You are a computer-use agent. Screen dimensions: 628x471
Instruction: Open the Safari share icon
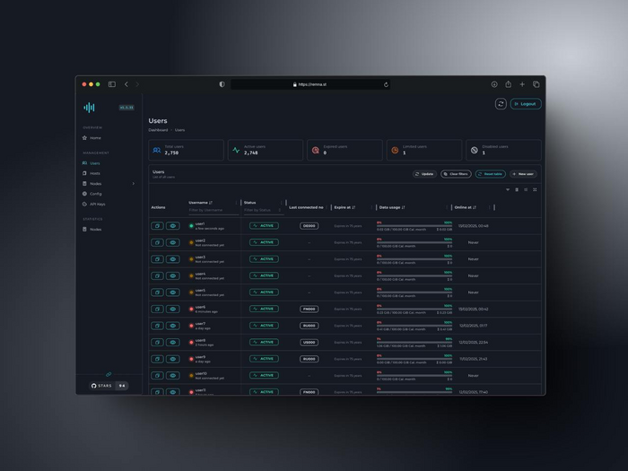[508, 84]
